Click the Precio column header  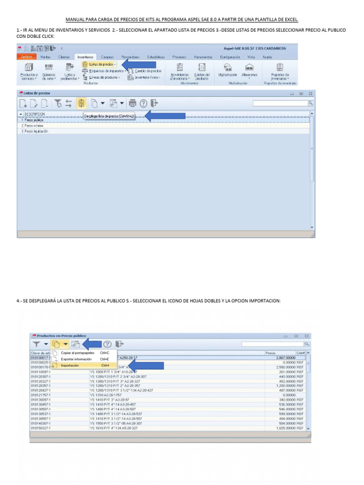click(x=280, y=353)
